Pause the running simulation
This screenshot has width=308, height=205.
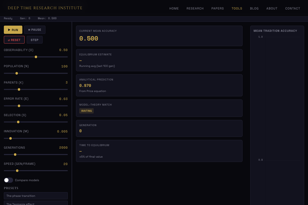(x=35, y=30)
